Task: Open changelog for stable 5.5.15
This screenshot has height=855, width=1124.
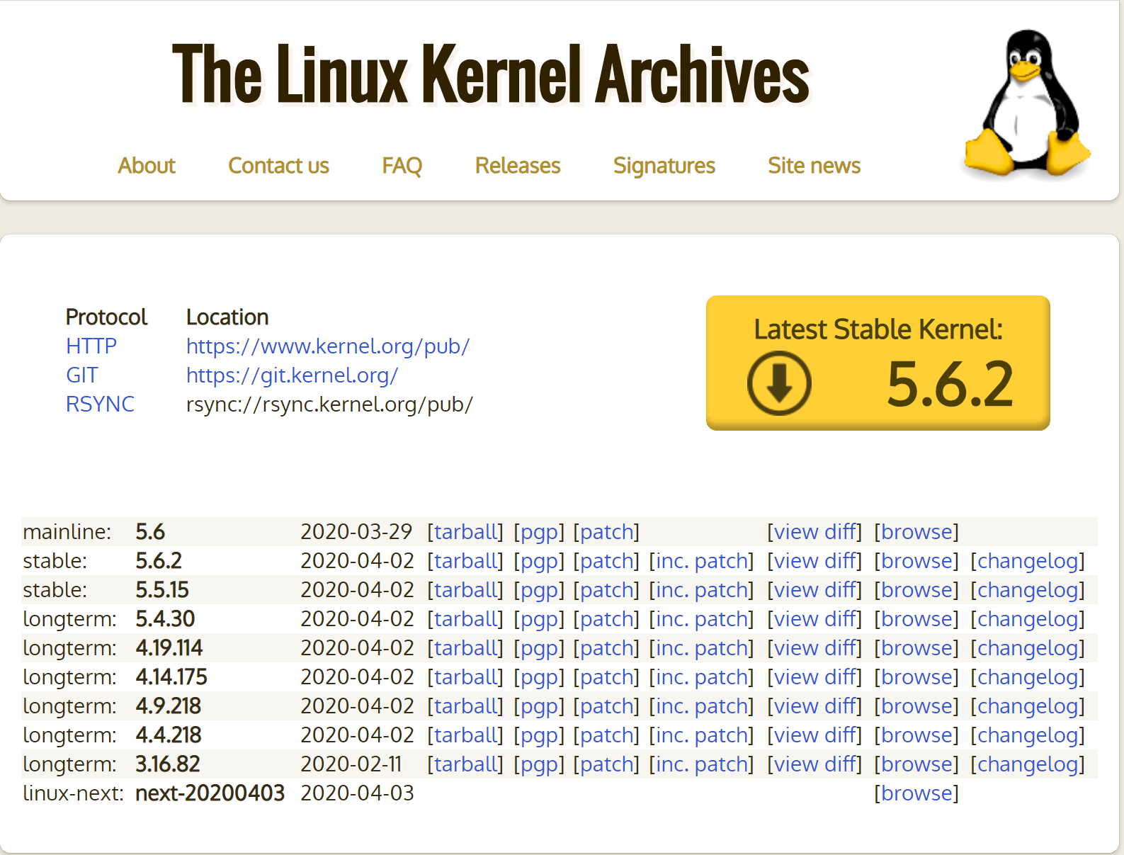Action: coord(1028,590)
